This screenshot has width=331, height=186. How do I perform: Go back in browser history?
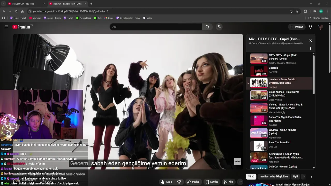click(4, 11)
